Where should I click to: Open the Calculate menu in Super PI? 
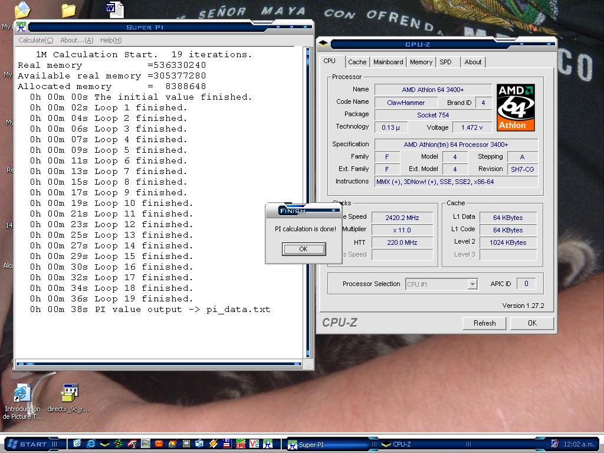(36, 40)
